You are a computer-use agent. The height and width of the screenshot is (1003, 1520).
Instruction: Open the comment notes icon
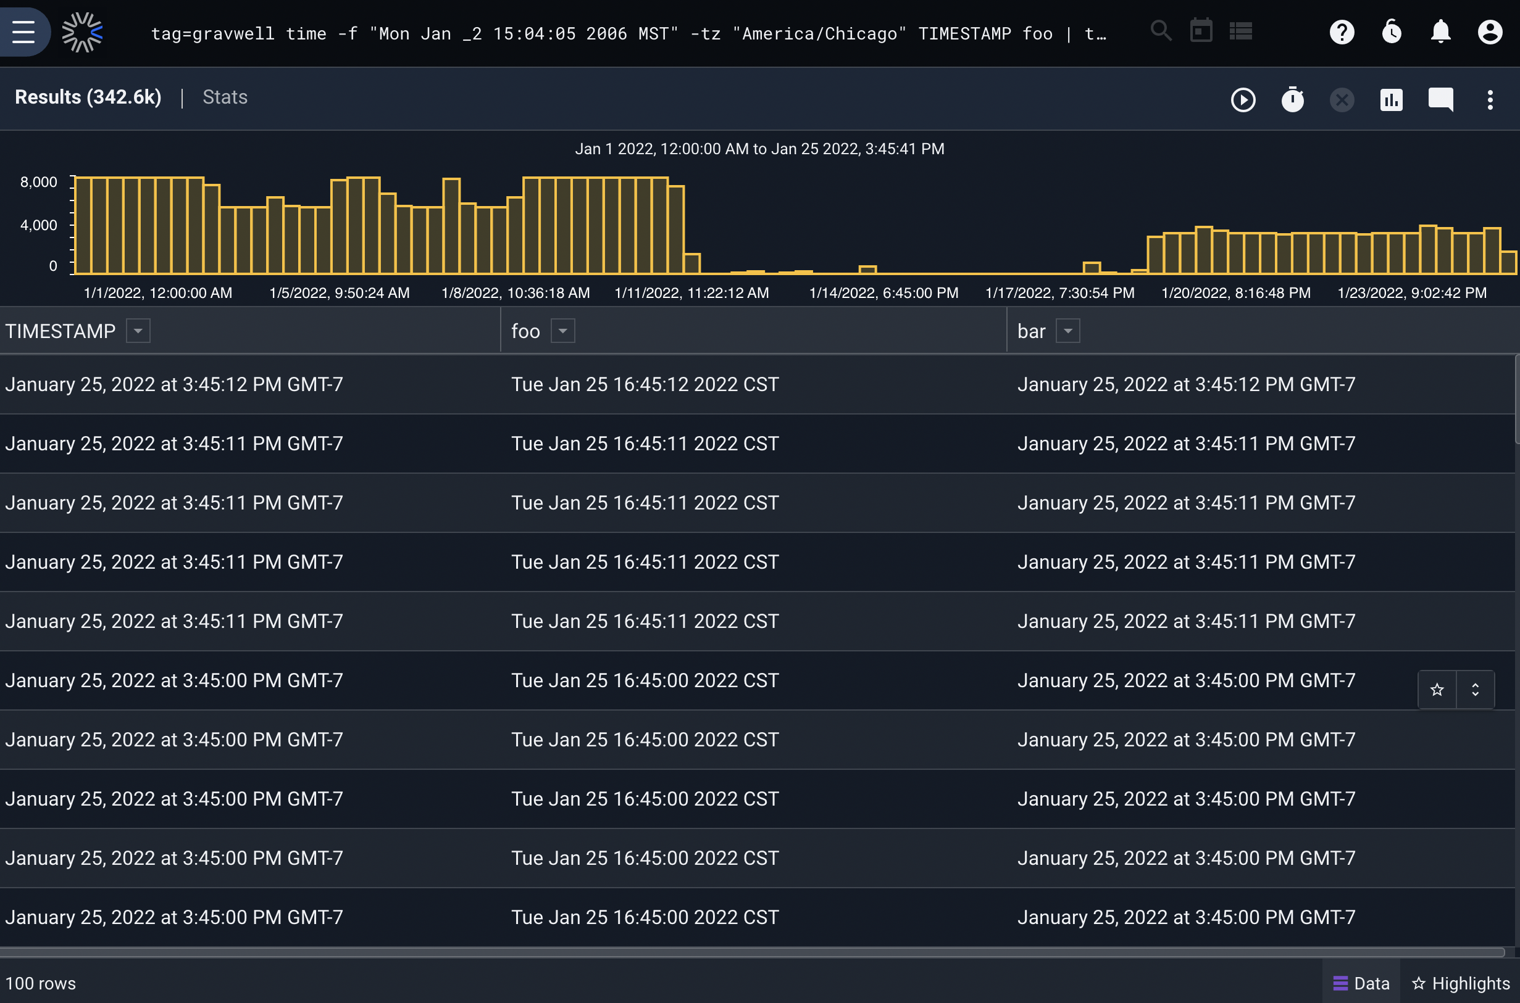pyautogui.click(x=1440, y=100)
